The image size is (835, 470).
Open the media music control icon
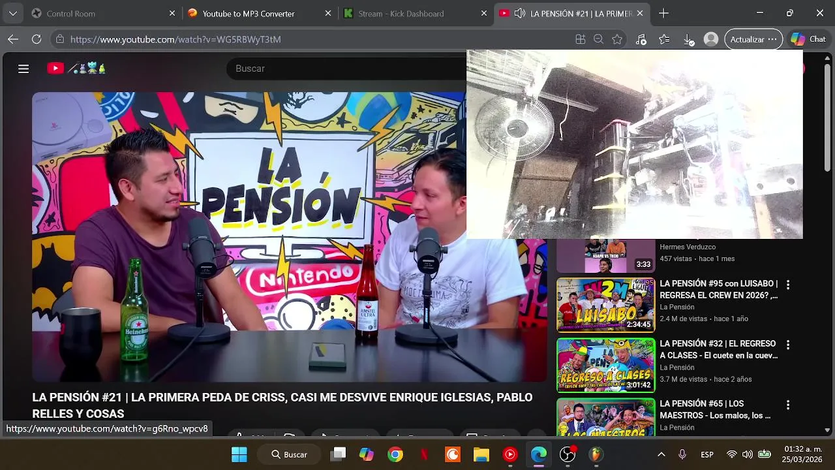641,39
